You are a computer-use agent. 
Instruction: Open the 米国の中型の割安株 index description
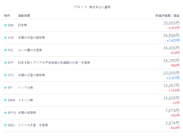(x=32, y=38)
